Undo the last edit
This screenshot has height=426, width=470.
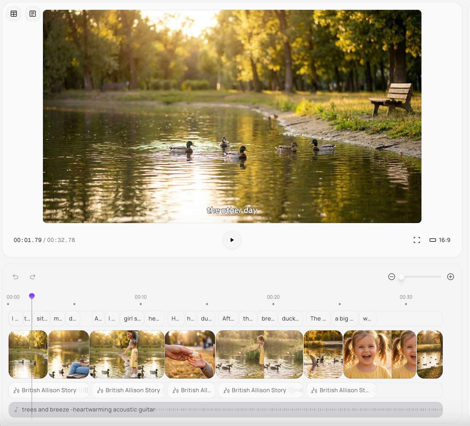pyautogui.click(x=16, y=277)
